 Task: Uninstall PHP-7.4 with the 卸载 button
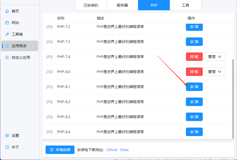click(x=194, y=57)
